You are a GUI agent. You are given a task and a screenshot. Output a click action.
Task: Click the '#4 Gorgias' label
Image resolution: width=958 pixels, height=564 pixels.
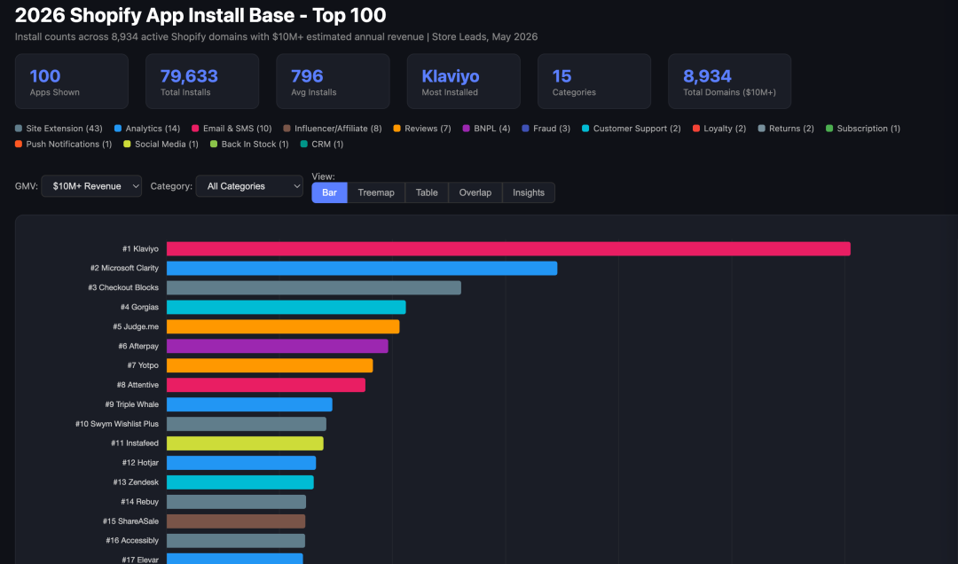click(139, 308)
